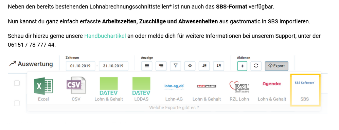339x130 pixels.
Task: Open the Handbuchartikel link
Action: tap(105, 36)
